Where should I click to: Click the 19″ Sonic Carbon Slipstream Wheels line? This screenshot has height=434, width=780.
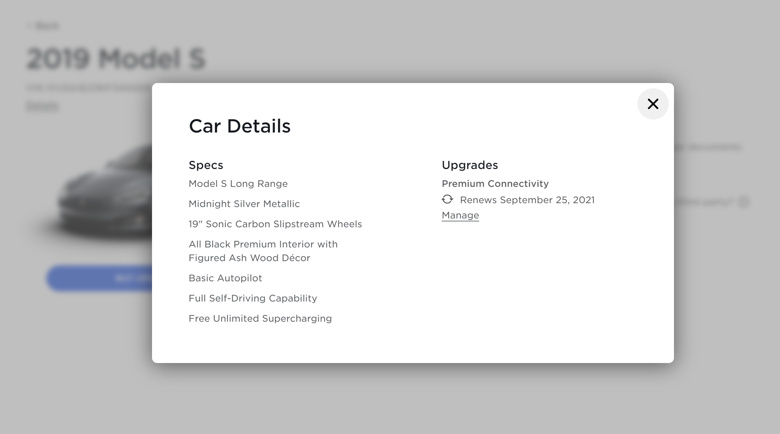[x=275, y=224]
